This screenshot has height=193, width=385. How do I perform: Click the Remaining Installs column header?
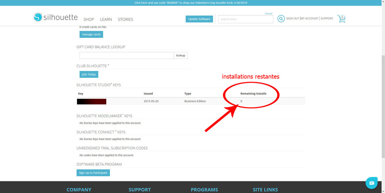[x=253, y=94]
